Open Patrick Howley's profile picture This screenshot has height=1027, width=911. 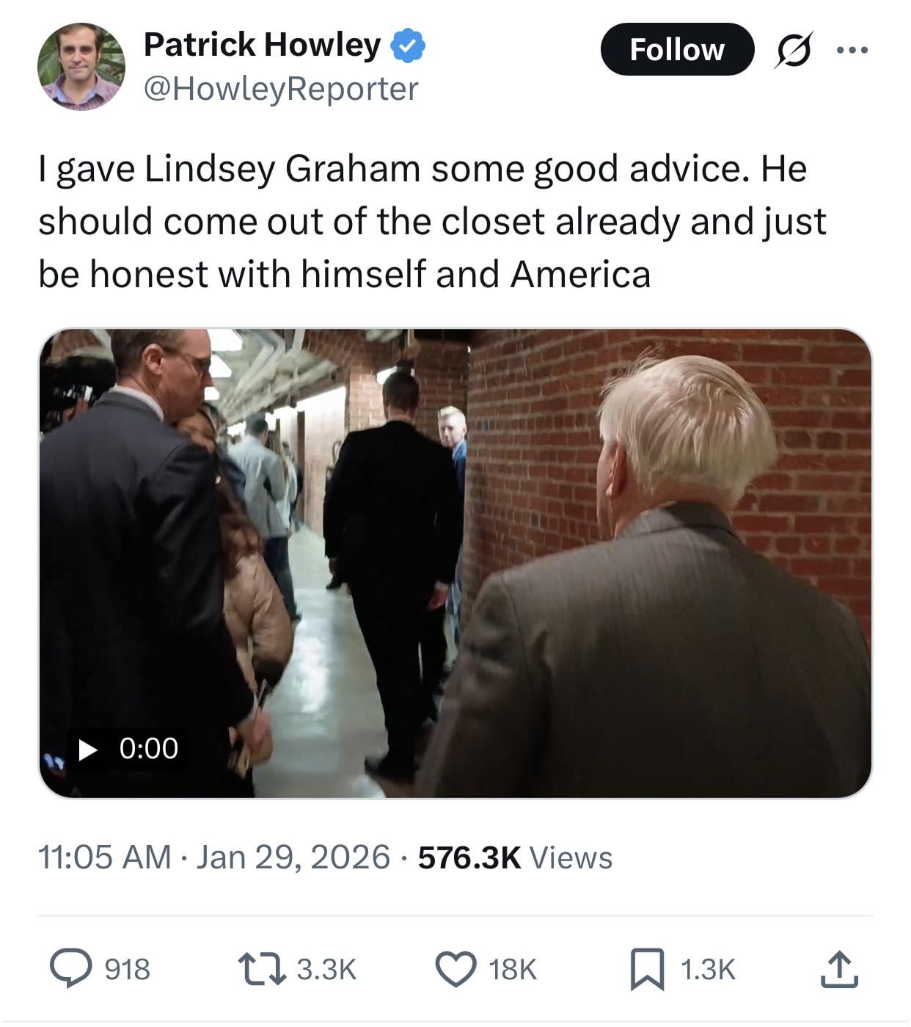click(81, 66)
